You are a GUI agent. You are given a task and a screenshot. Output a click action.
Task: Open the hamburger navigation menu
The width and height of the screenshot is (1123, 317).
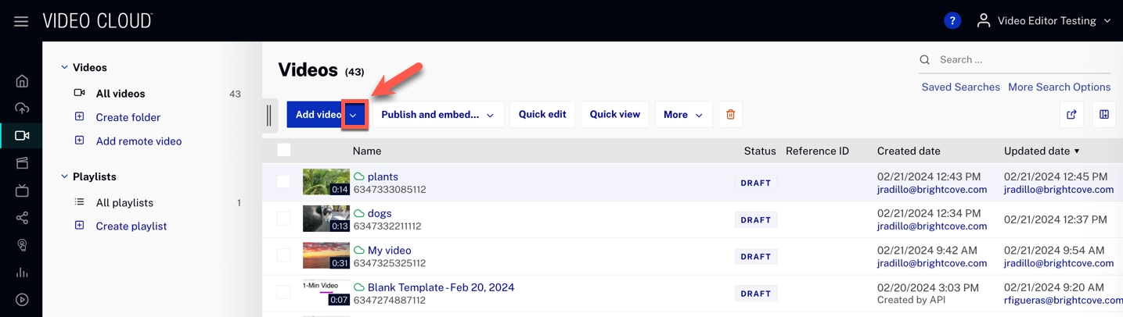point(21,21)
